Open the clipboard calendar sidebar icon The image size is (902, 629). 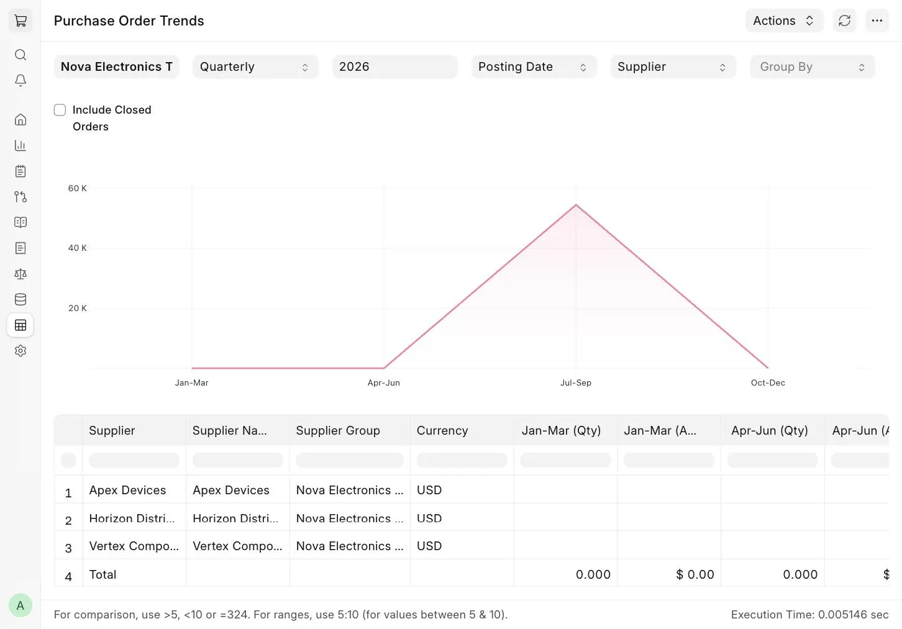click(x=20, y=171)
